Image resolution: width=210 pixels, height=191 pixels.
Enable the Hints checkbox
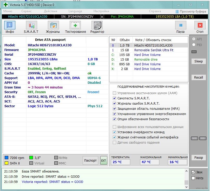[193, 178]
